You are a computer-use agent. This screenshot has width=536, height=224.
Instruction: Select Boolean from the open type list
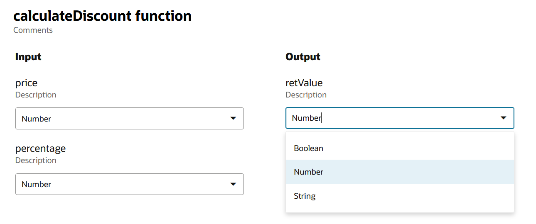308,148
